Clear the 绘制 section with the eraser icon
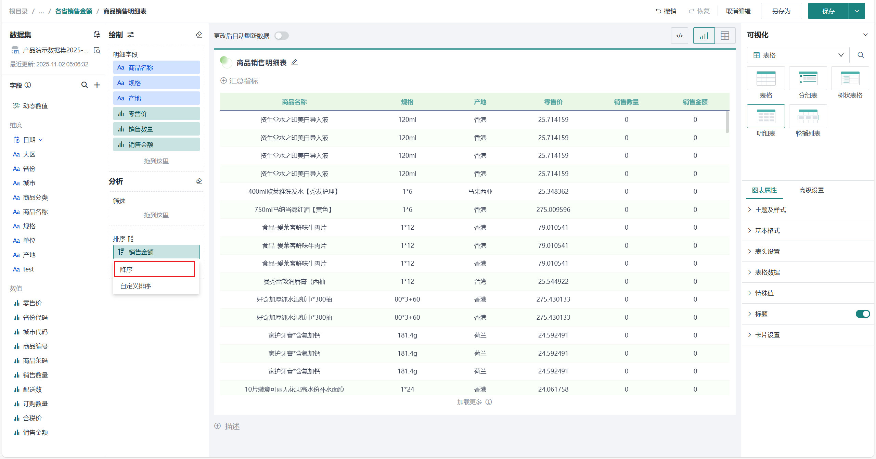Viewport: 876px width, 459px height. point(199,35)
